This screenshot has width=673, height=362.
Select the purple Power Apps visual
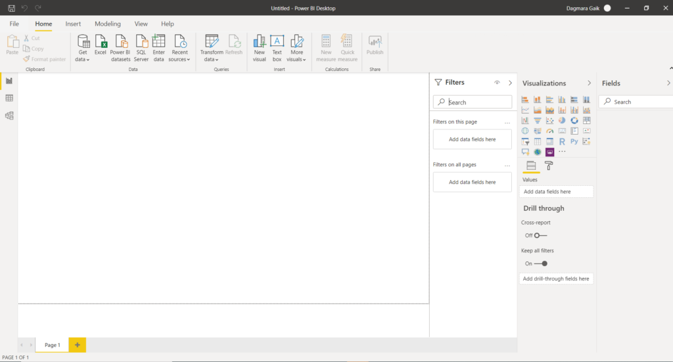(550, 152)
